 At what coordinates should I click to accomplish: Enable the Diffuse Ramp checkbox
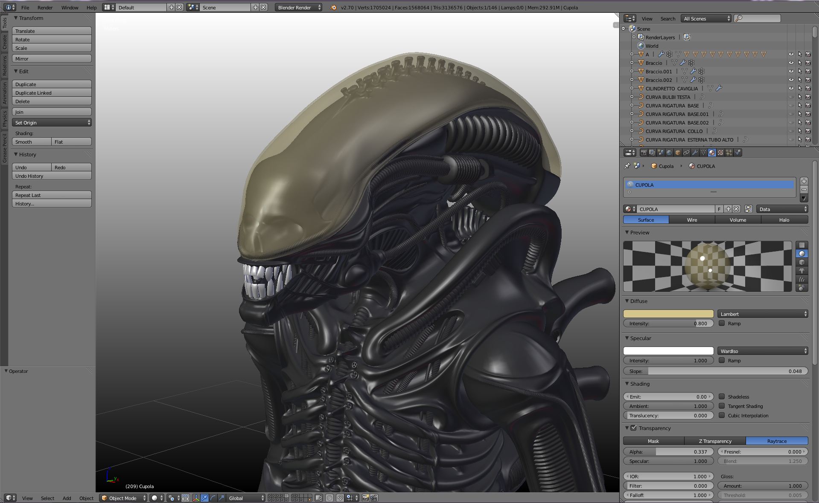pyautogui.click(x=722, y=323)
